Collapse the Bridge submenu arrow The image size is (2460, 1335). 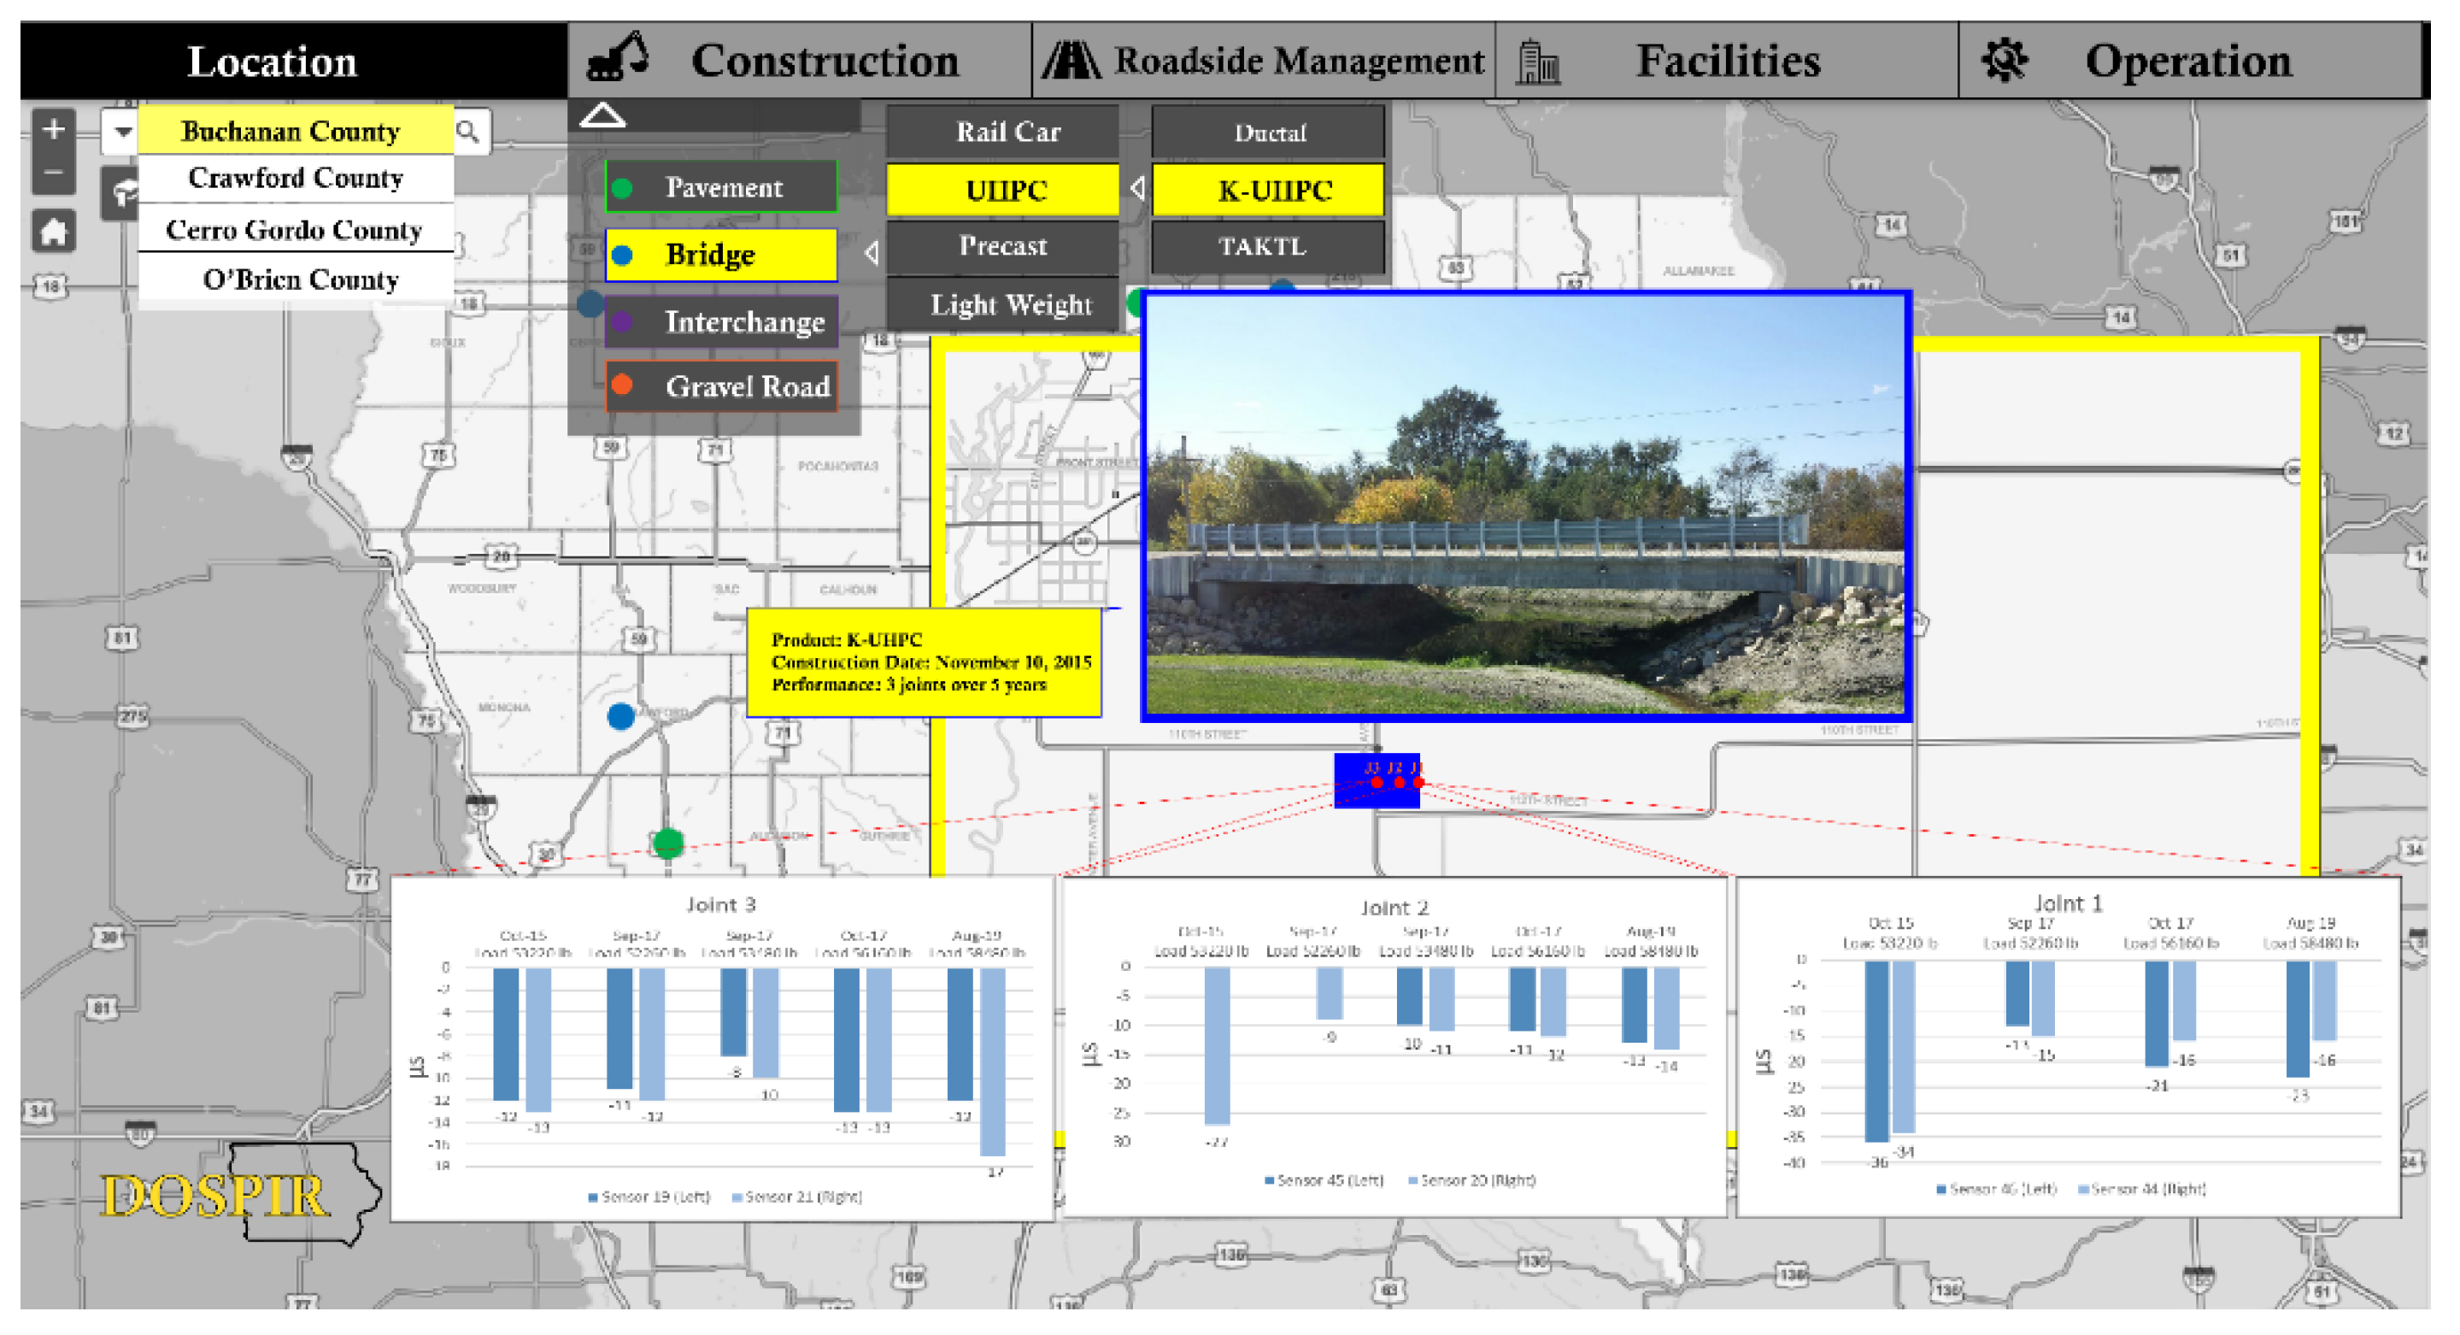[871, 253]
